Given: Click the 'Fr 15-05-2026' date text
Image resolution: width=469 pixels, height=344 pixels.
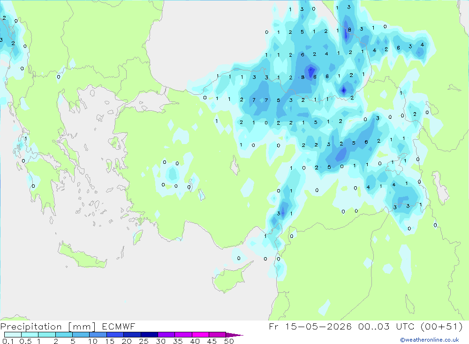Looking at the screenshot, I should point(310,327).
